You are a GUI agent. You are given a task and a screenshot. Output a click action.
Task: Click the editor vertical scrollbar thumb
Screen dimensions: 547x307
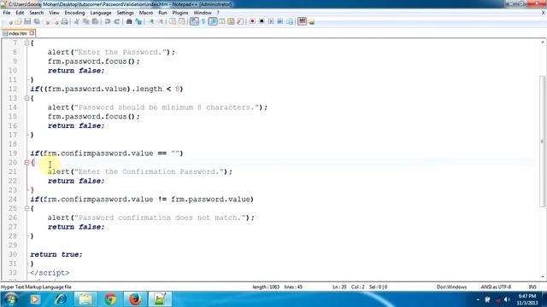(x=543, y=141)
